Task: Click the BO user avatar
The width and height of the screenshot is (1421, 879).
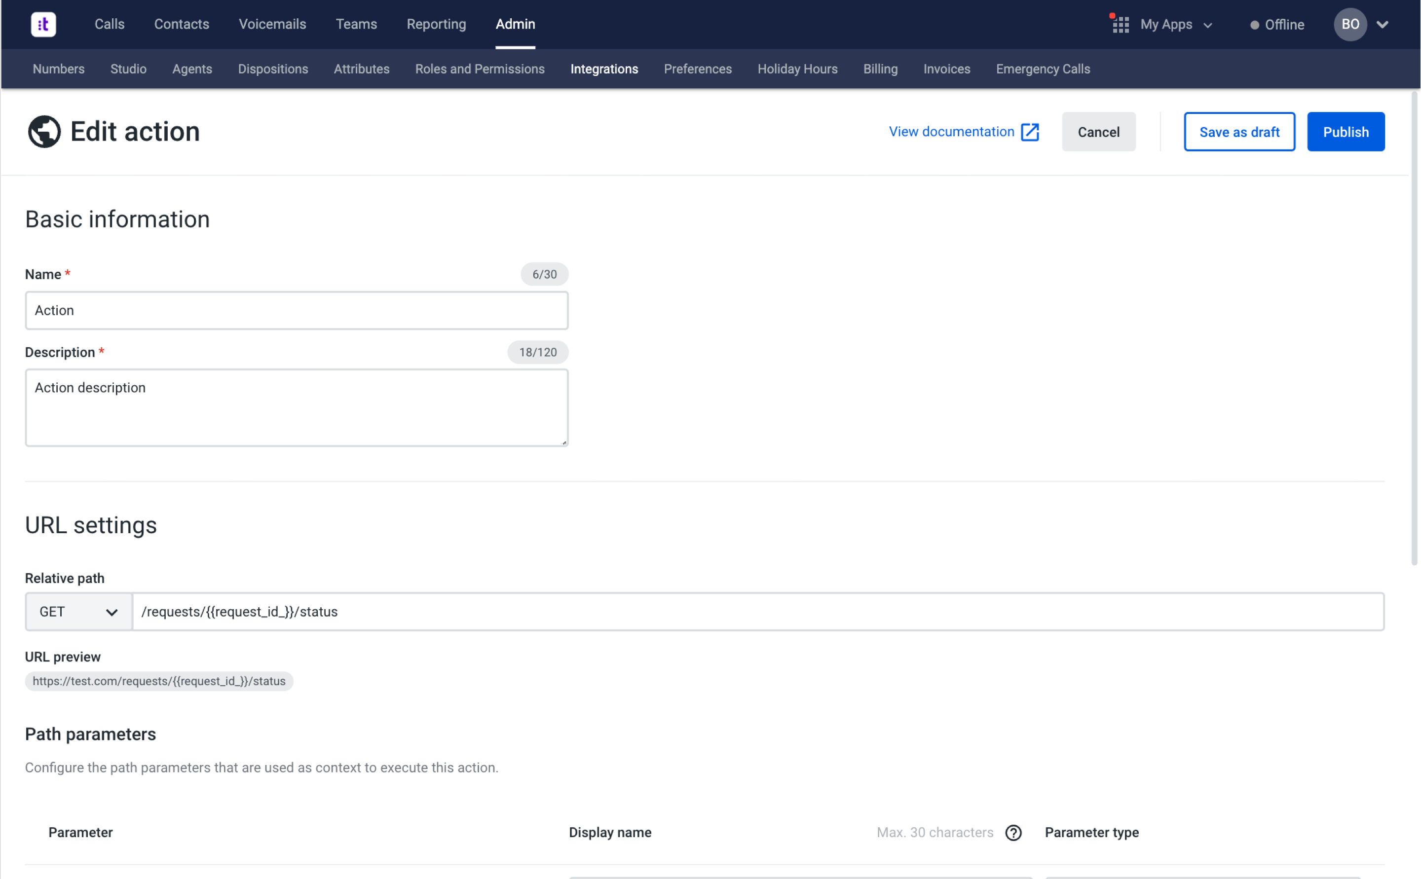Action: coord(1349,25)
